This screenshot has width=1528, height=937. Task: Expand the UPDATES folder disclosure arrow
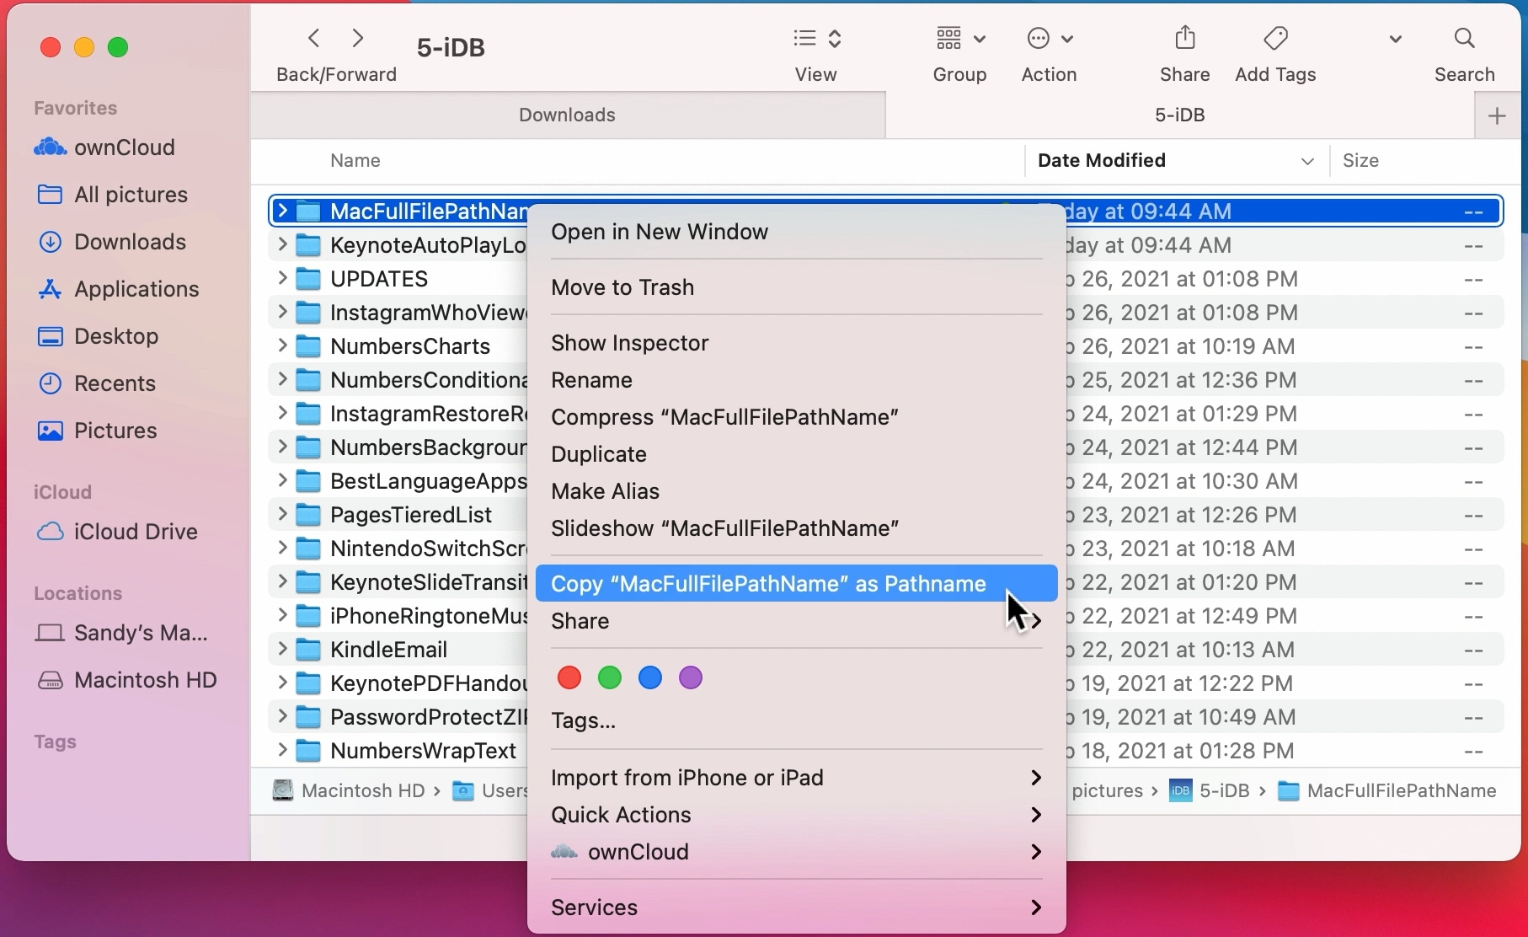click(282, 279)
